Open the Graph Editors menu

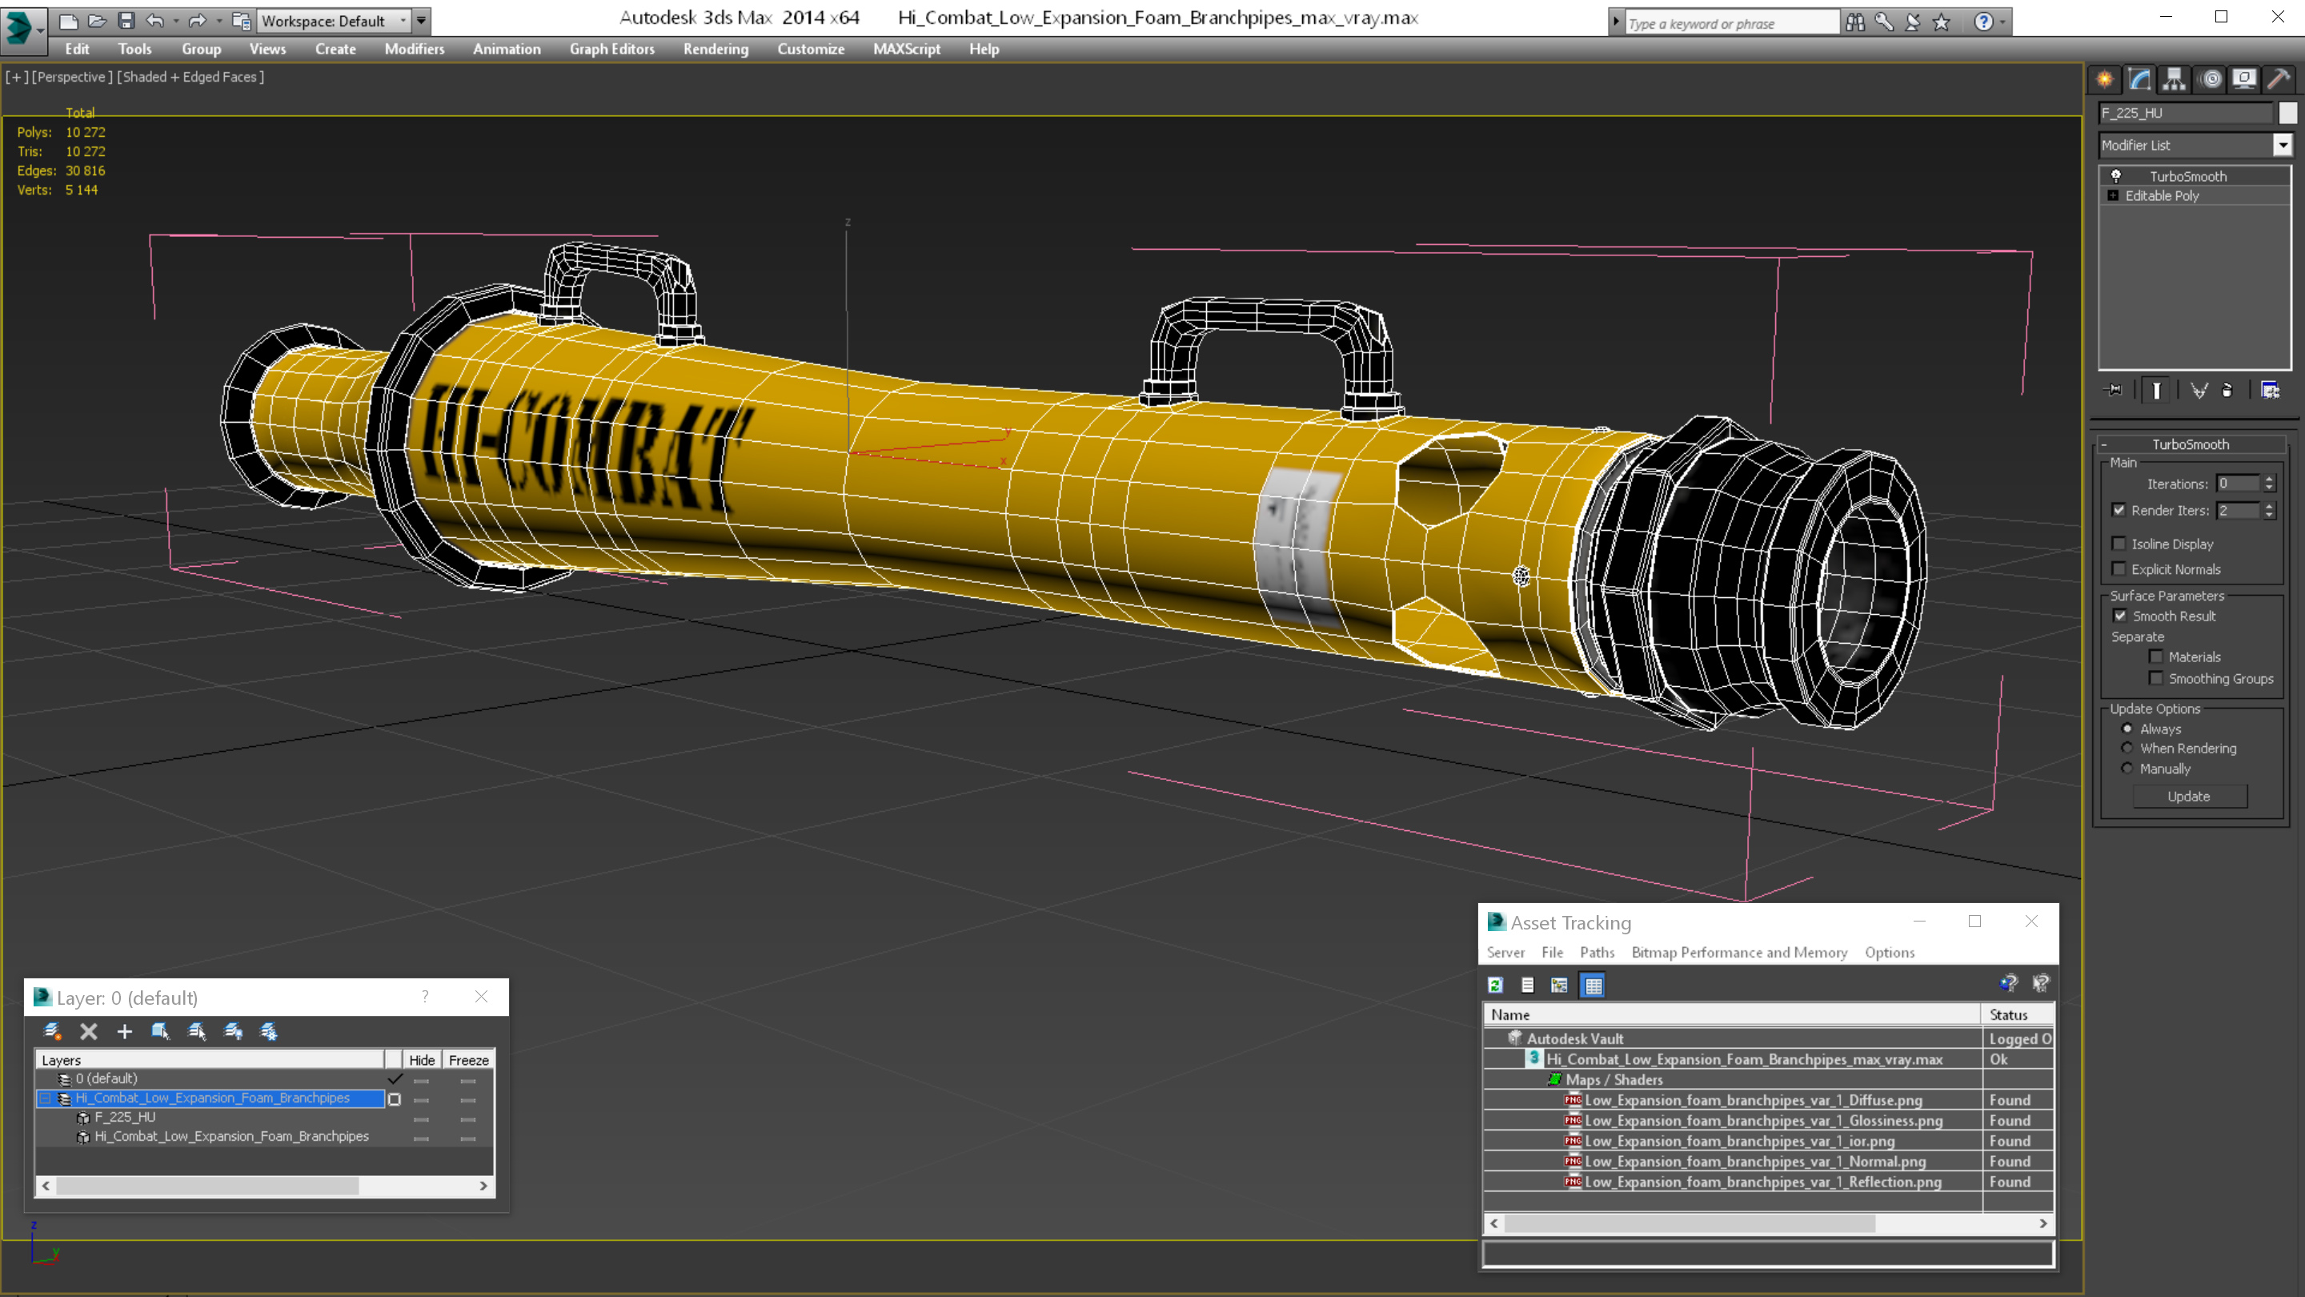[612, 49]
